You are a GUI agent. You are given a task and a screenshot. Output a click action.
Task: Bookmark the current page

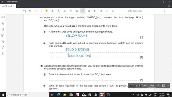pos(113,11)
